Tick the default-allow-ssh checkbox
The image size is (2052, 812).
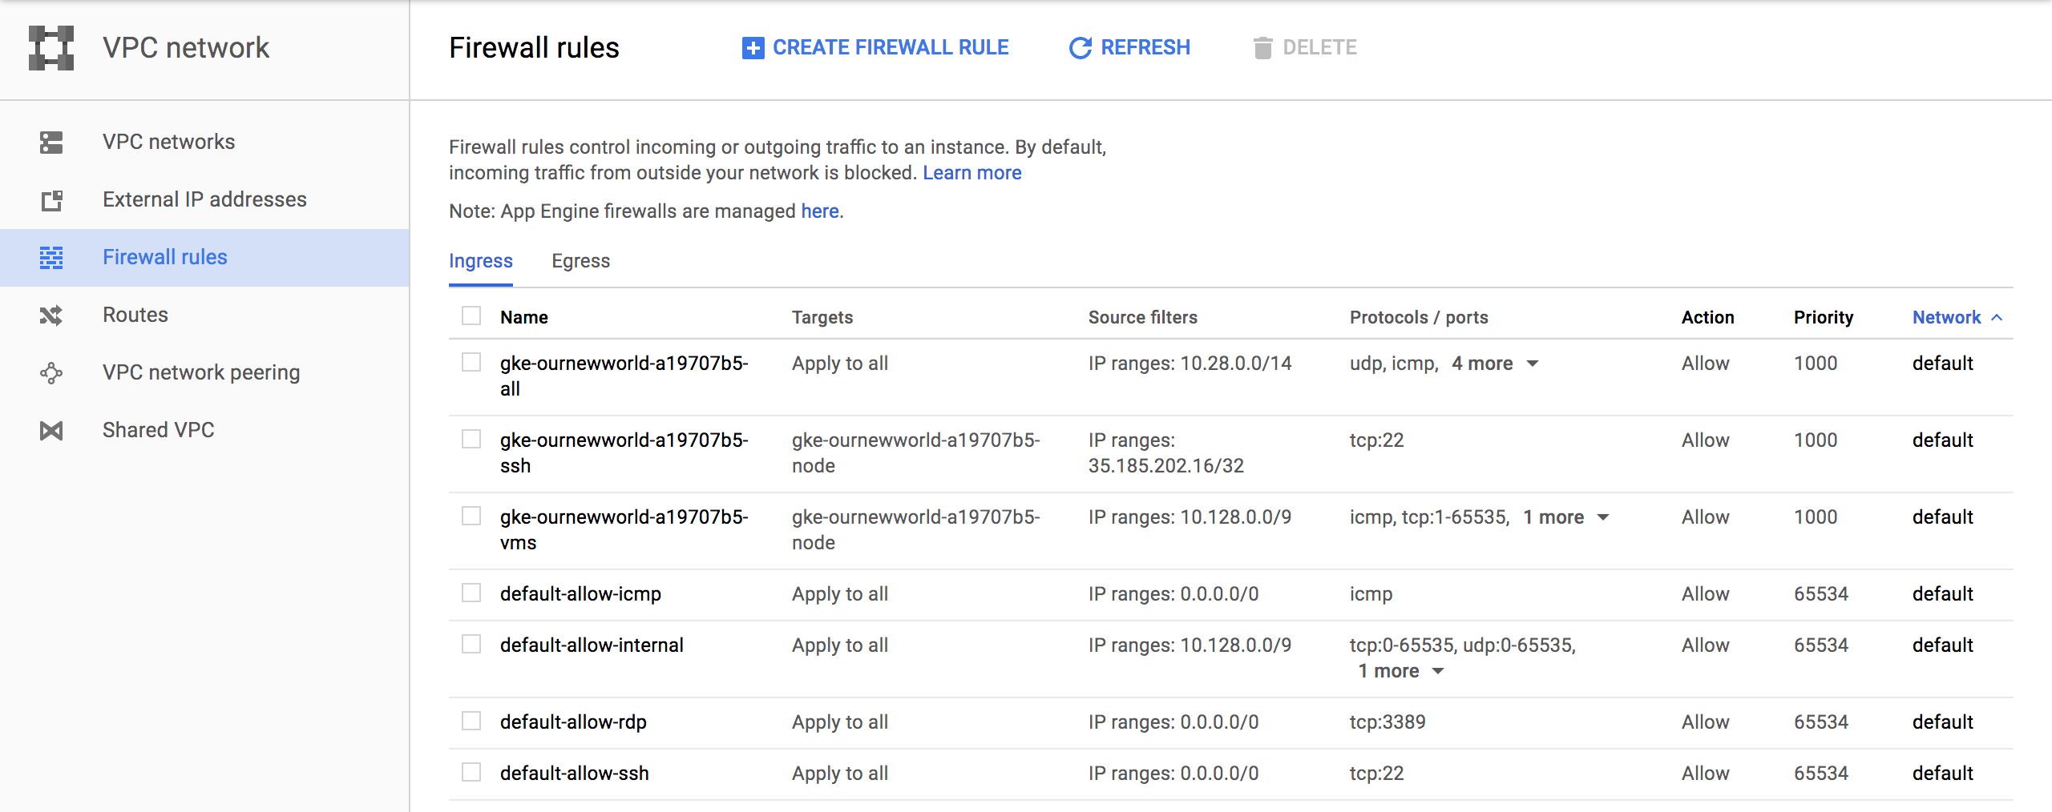point(471,772)
